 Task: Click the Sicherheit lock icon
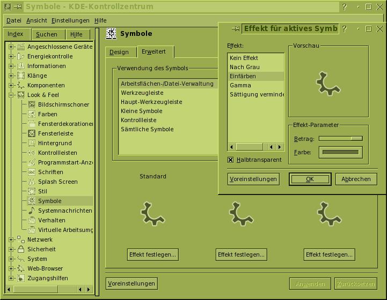coord(21,249)
